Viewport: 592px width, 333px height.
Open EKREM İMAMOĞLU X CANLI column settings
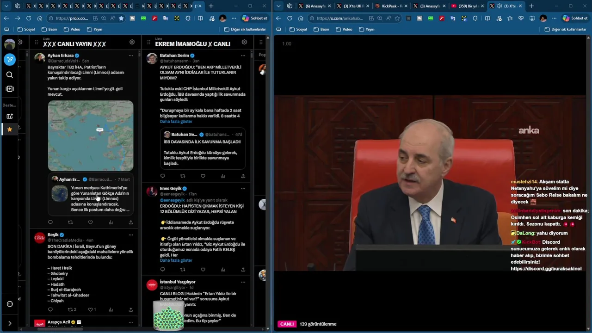click(x=244, y=42)
